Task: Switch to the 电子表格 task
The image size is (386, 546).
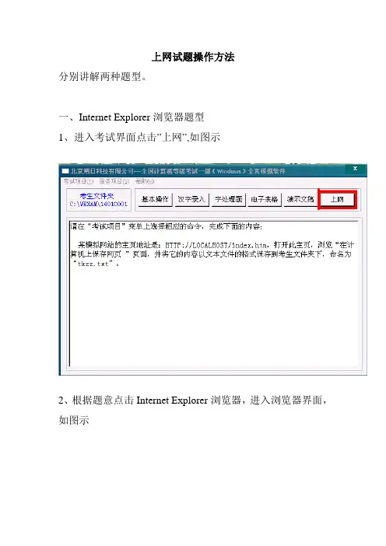Action: click(264, 200)
